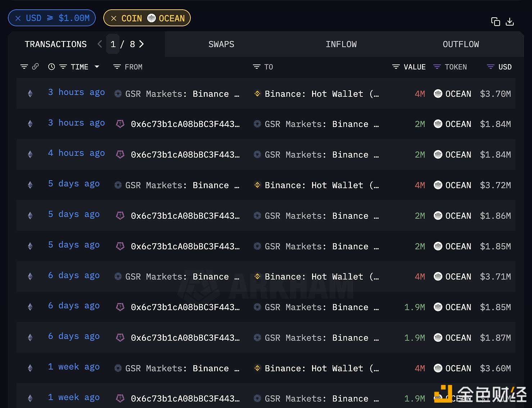The image size is (532, 408).
Task: Click Binance icon in the $3.72M row
Action: click(257, 185)
